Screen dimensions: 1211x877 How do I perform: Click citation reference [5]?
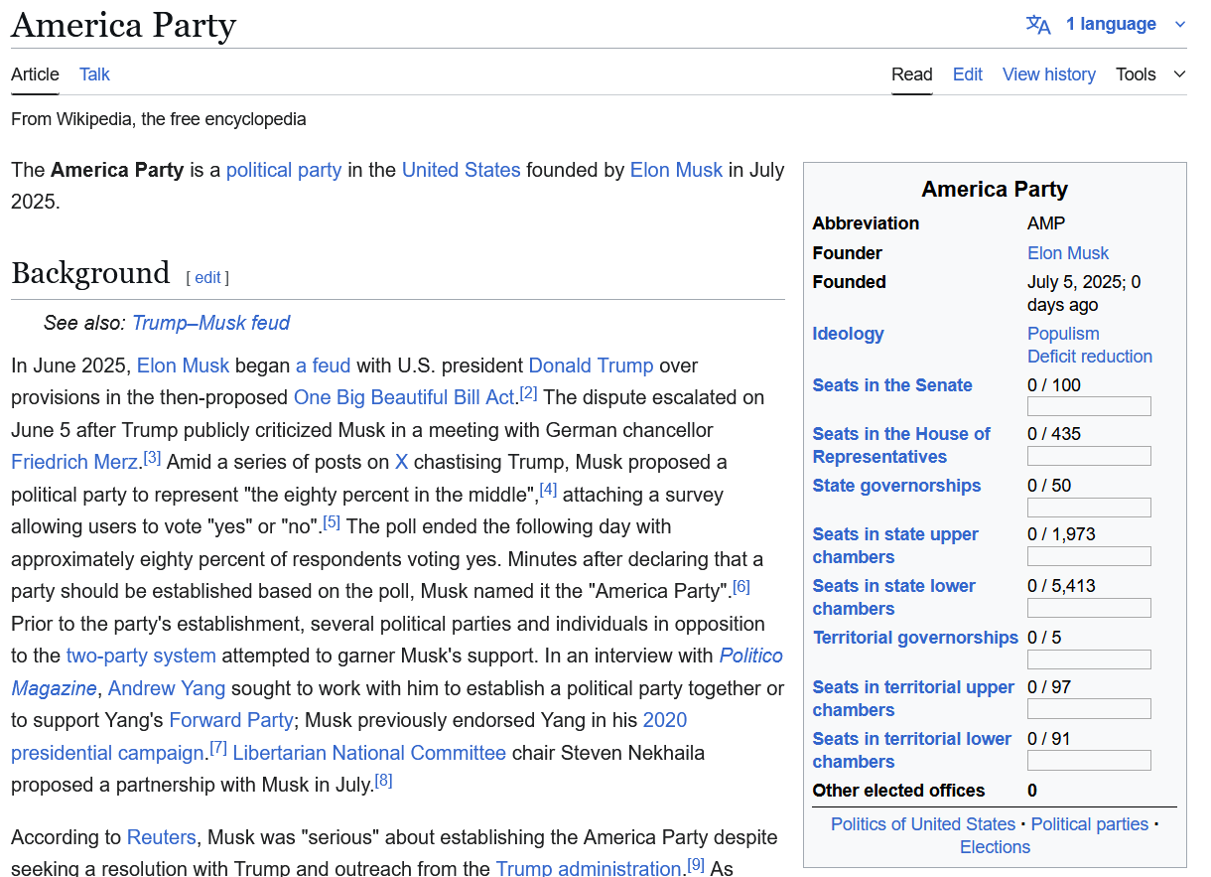tap(332, 521)
